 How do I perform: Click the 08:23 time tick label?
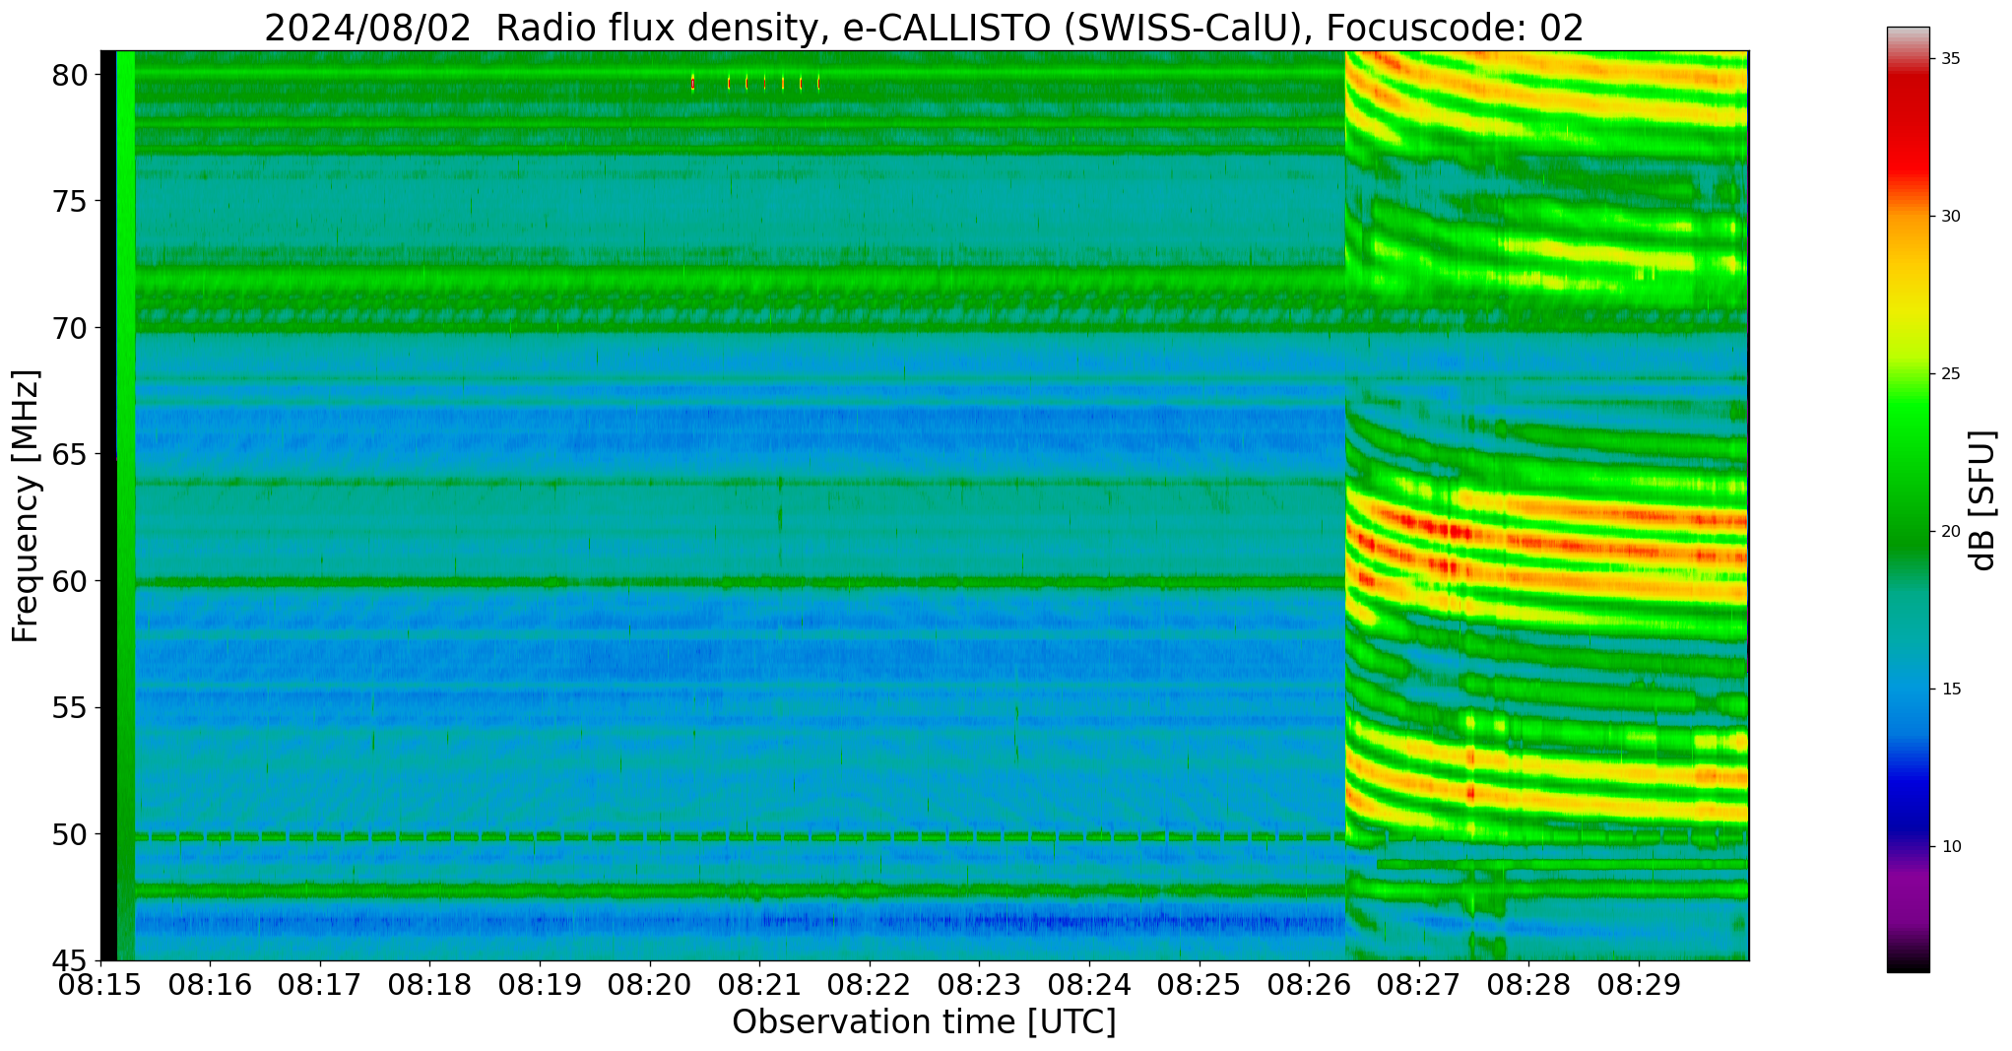tap(979, 985)
